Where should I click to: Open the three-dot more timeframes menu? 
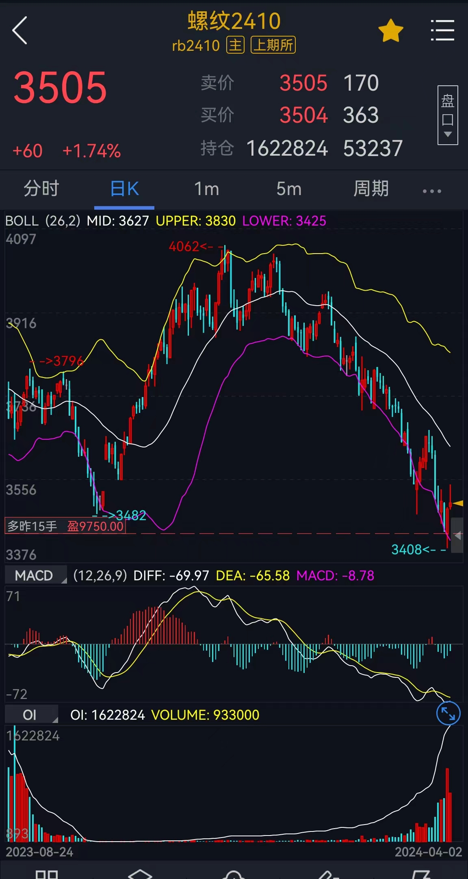pyautogui.click(x=431, y=191)
